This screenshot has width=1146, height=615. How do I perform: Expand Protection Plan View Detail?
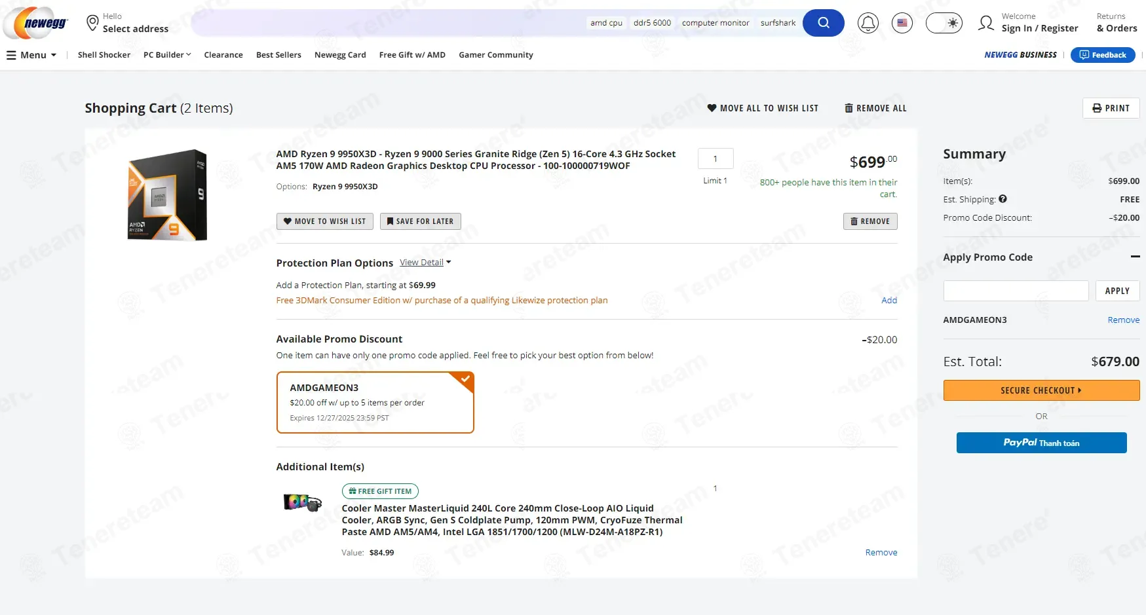pyautogui.click(x=425, y=263)
